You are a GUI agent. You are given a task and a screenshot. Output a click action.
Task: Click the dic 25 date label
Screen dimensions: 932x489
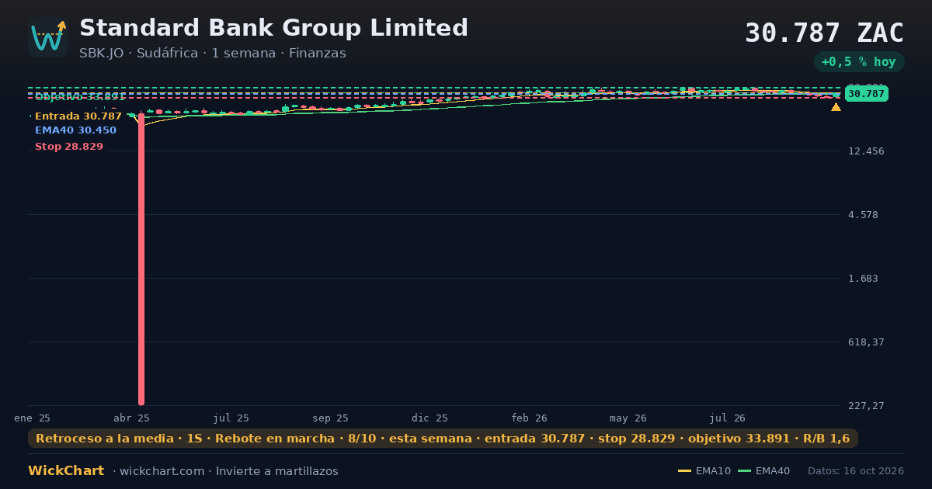pyautogui.click(x=429, y=418)
